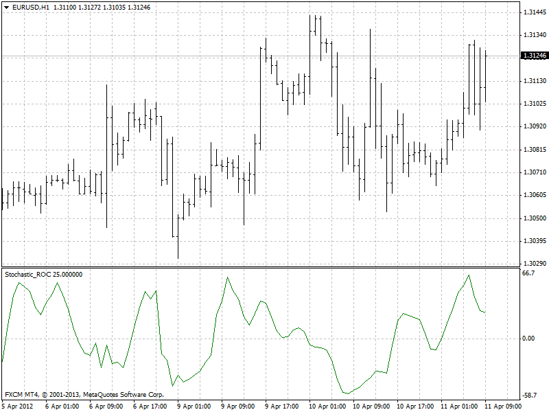
Task: Click the time axis label 6 Apr 01:00
Action: tap(62, 407)
